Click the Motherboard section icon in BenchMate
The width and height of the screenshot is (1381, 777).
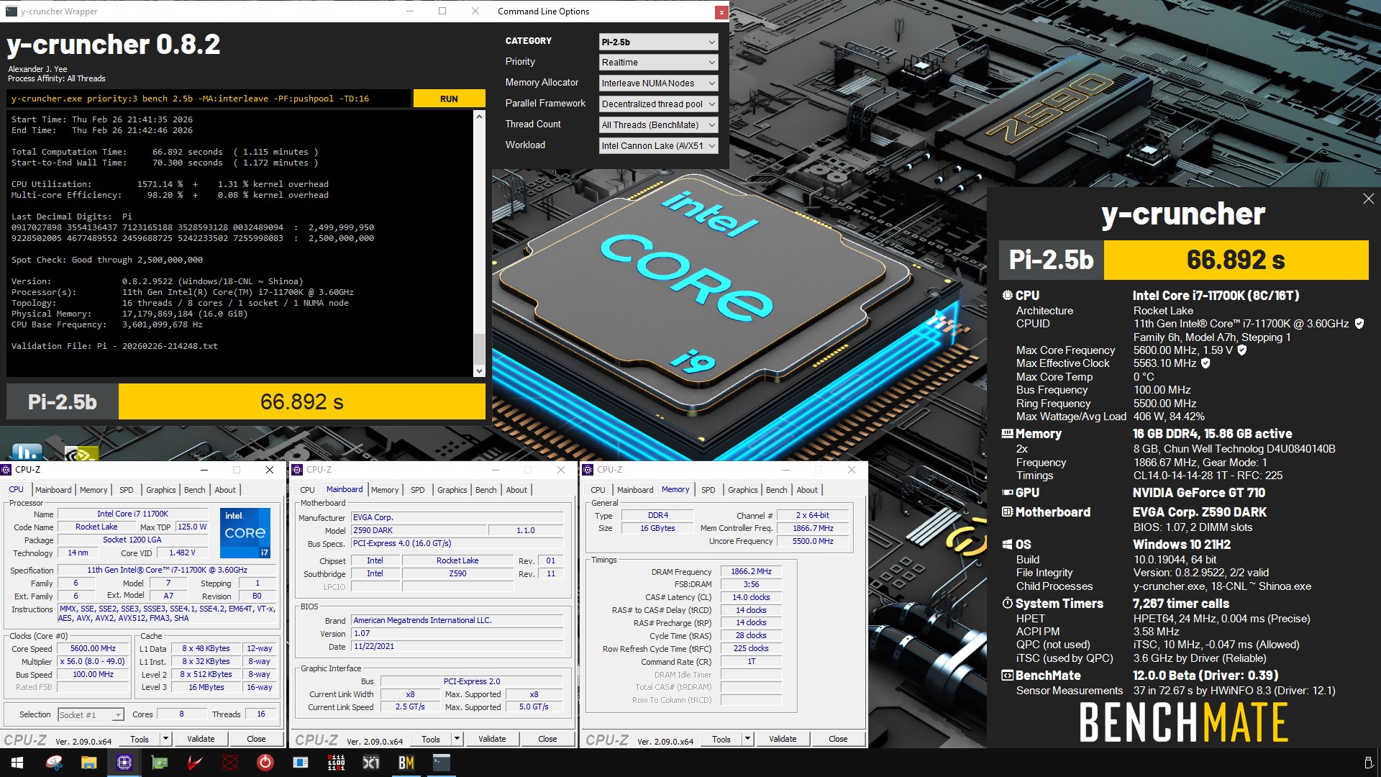(1007, 512)
